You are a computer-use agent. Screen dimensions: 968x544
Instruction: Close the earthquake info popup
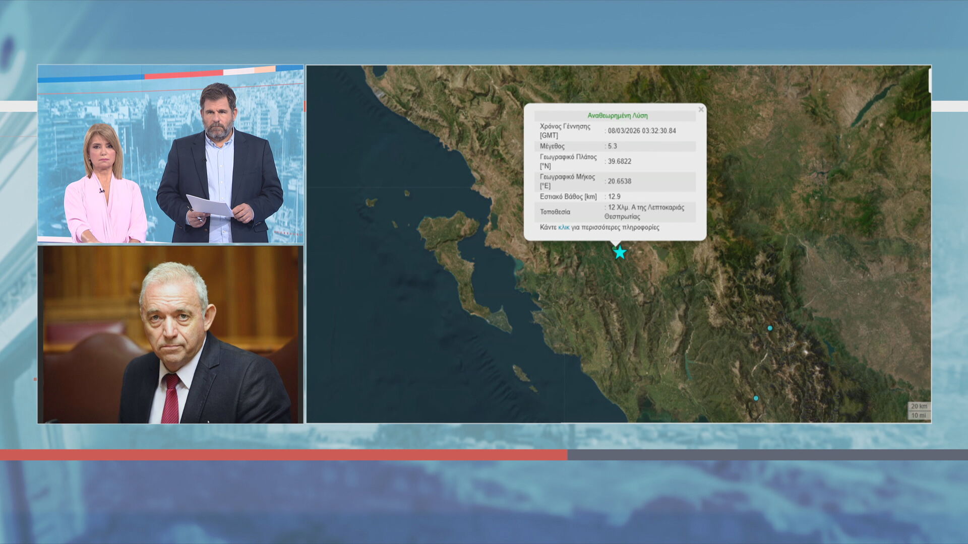pyautogui.click(x=700, y=110)
